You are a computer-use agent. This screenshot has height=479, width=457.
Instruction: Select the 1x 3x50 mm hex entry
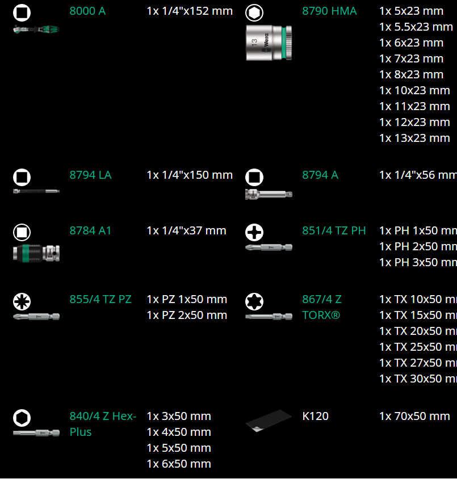[179, 417]
